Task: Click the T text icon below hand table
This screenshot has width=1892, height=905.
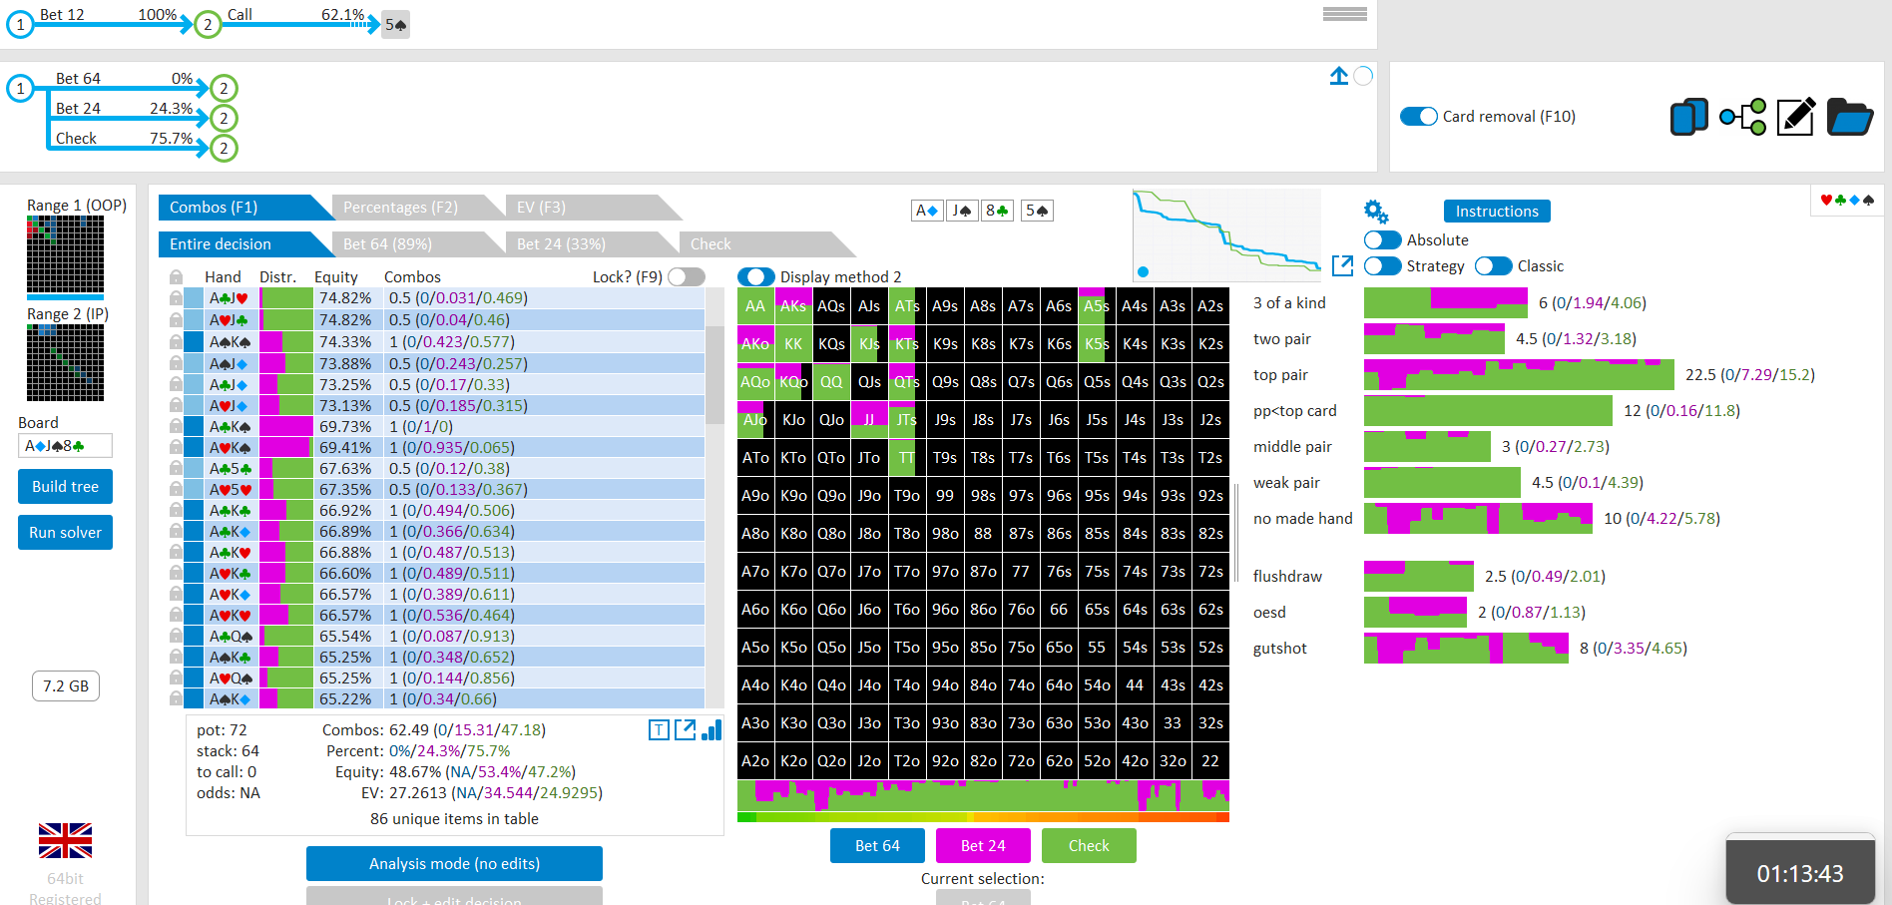Action: click(659, 730)
